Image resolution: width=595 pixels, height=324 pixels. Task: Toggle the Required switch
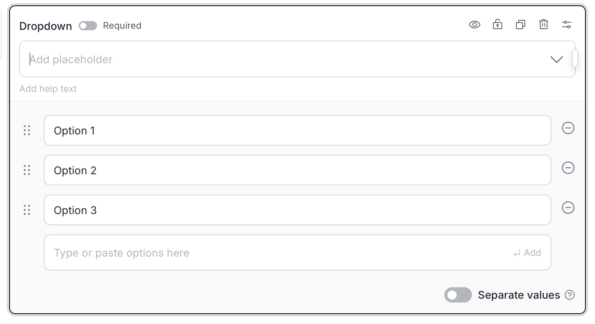pos(88,26)
